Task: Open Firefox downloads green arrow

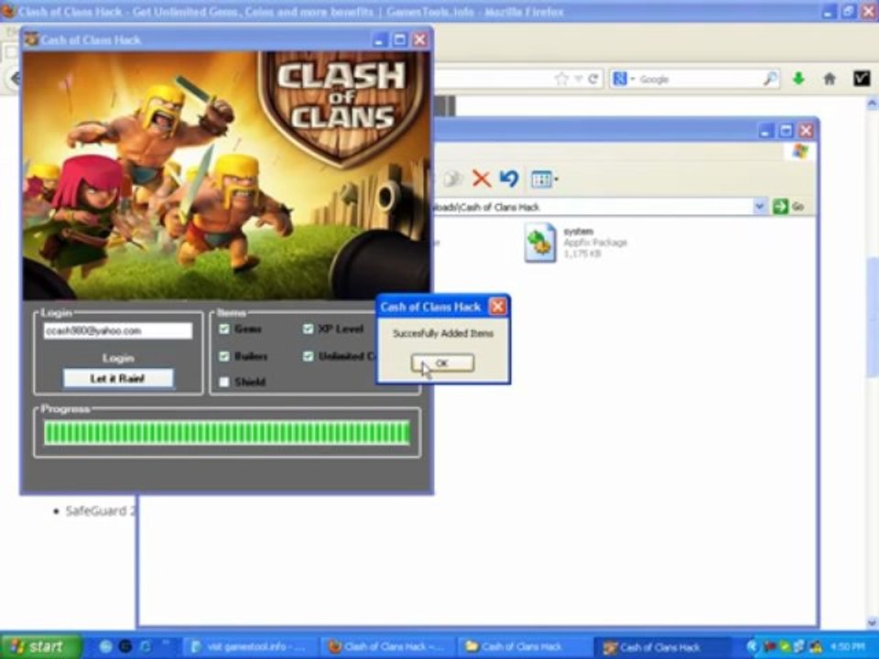Action: coord(798,79)
